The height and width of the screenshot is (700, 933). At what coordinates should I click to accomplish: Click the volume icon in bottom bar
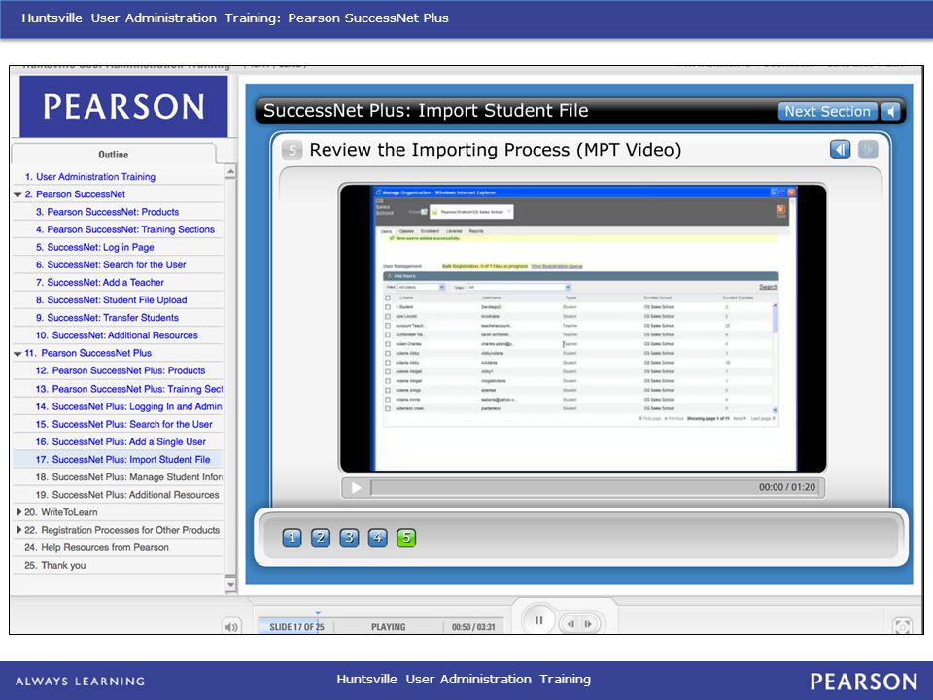pos(231,627)
